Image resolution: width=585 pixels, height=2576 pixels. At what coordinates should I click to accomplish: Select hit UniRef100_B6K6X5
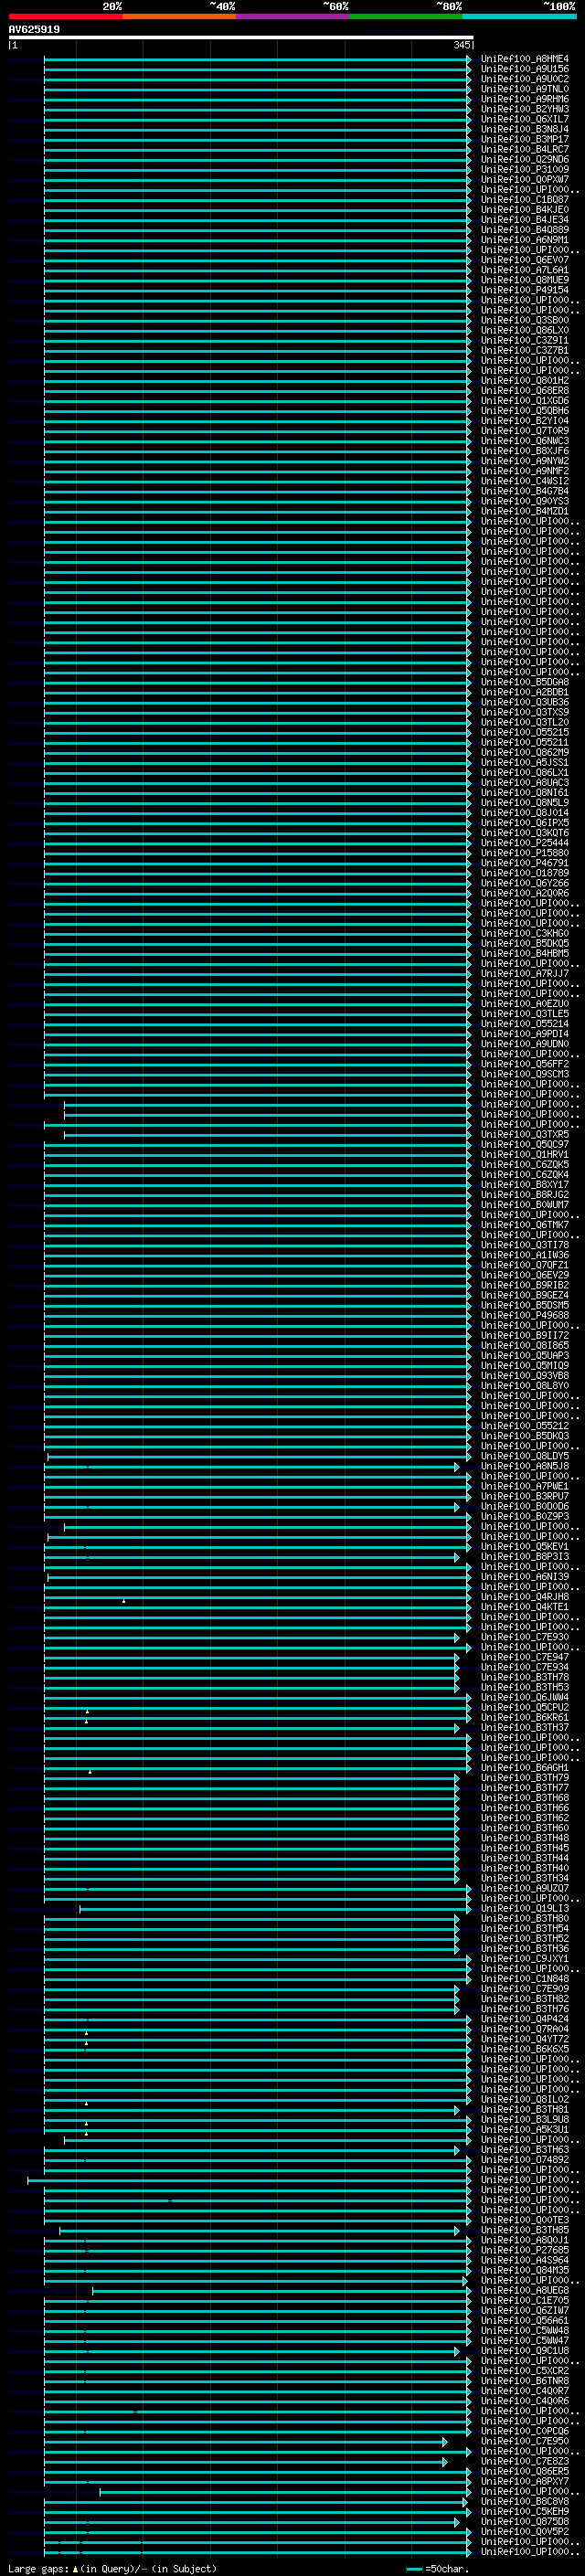[x=525, y=2049]
